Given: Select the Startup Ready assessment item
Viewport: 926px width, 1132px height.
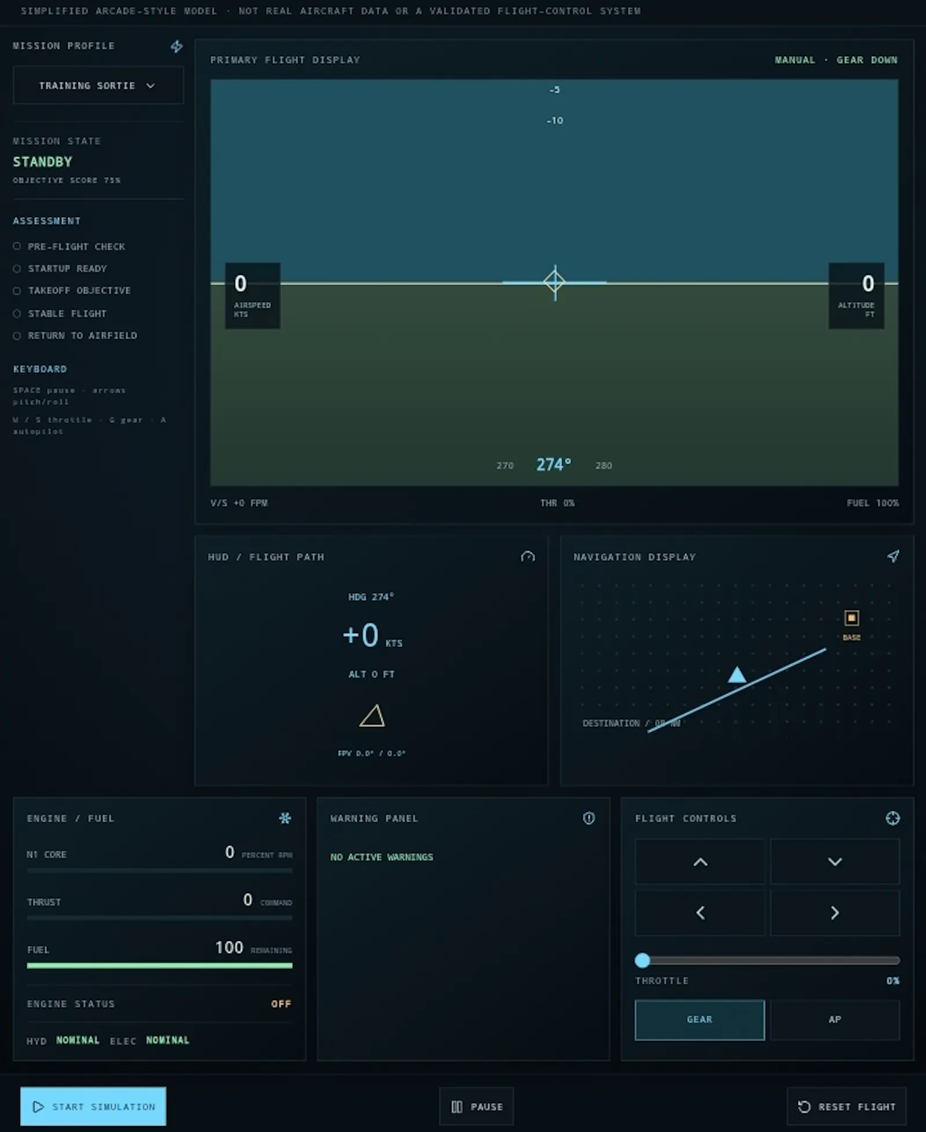Looking at the screenshot, I should [x=60, y=269].
